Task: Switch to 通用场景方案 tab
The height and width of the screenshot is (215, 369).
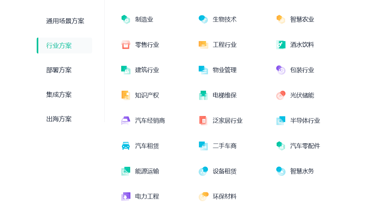Action: [x=65, y=21]
